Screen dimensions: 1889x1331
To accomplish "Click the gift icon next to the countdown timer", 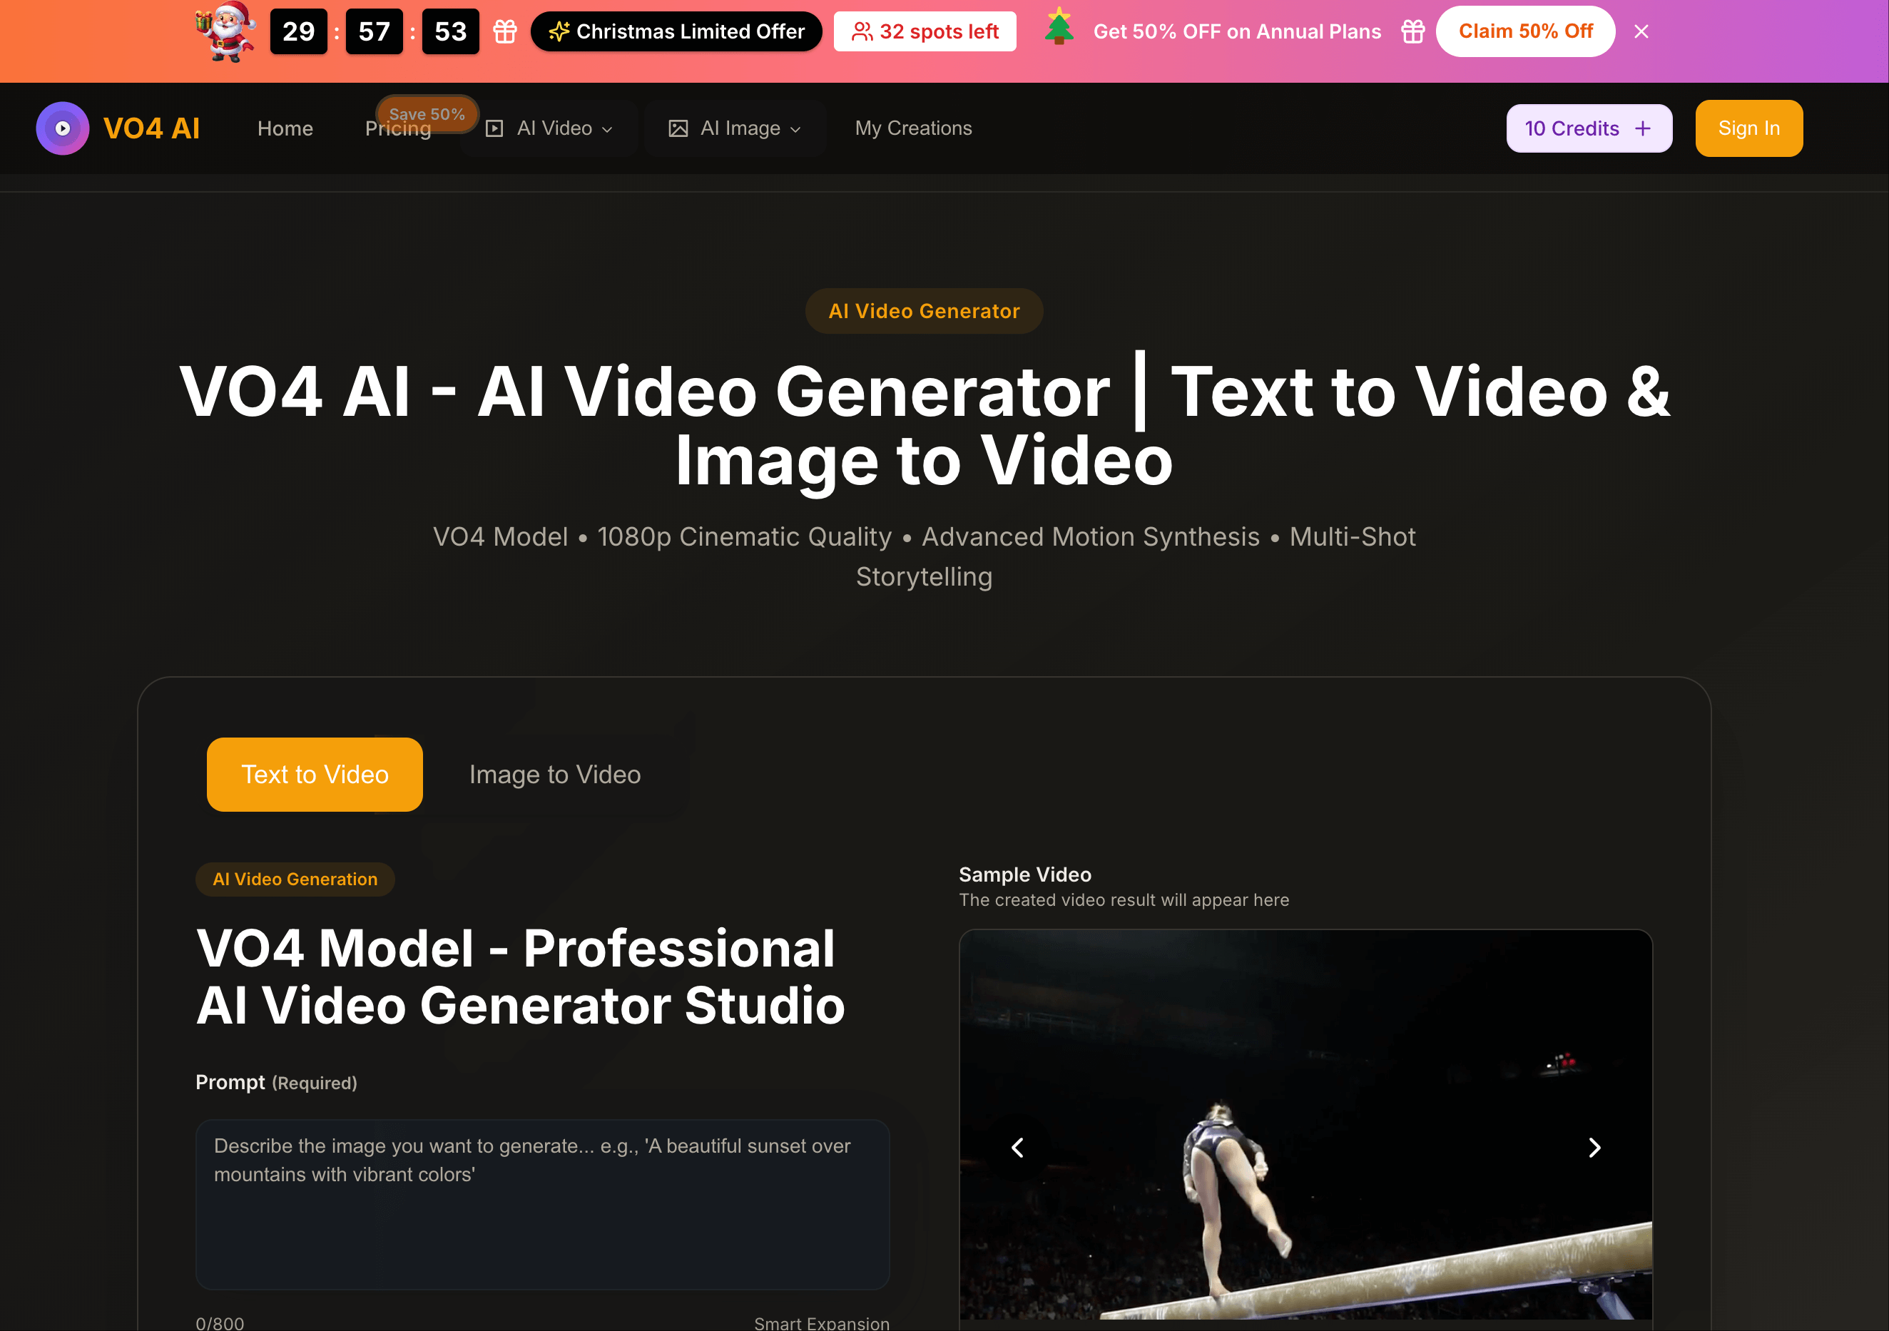I will [x=504, y=31].
